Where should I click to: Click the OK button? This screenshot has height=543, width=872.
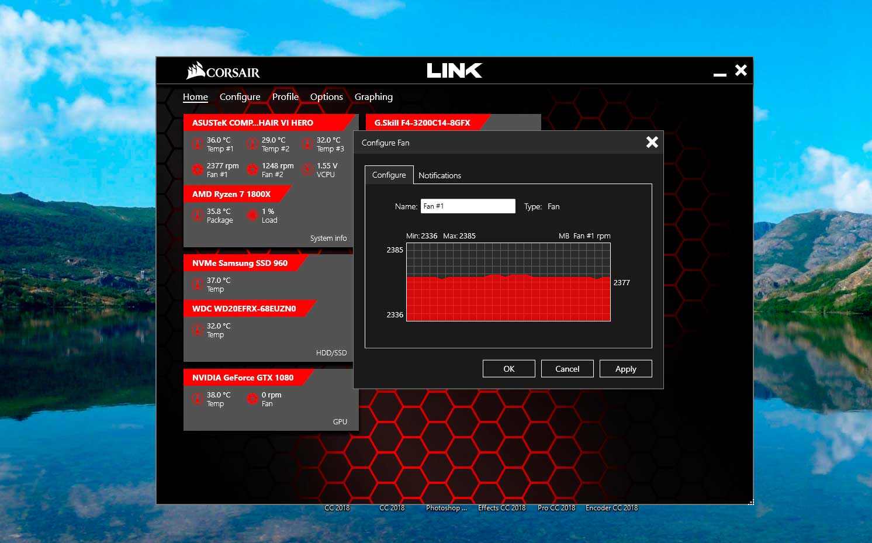click(x=509, y=369)
